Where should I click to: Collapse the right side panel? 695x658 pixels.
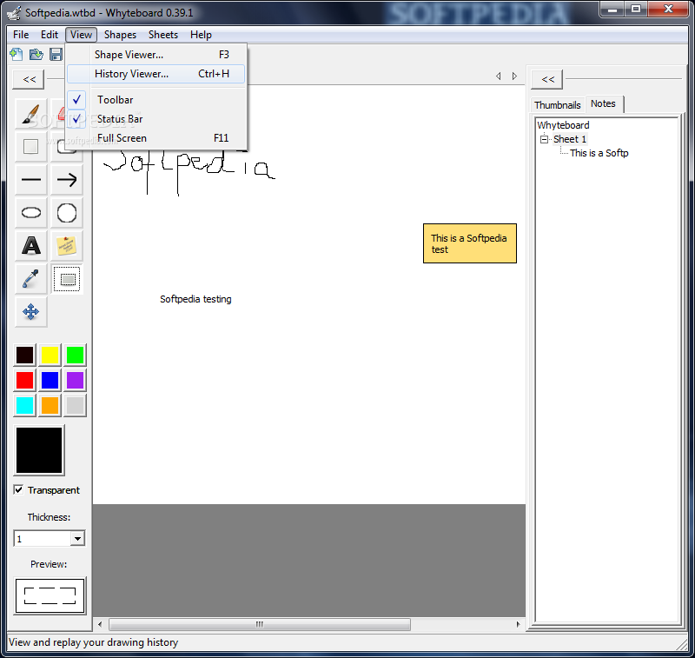pos(547,79)
